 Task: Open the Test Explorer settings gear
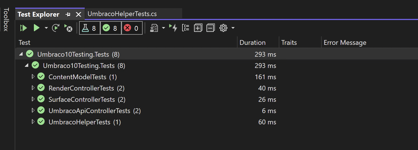[x=223, y=28]
